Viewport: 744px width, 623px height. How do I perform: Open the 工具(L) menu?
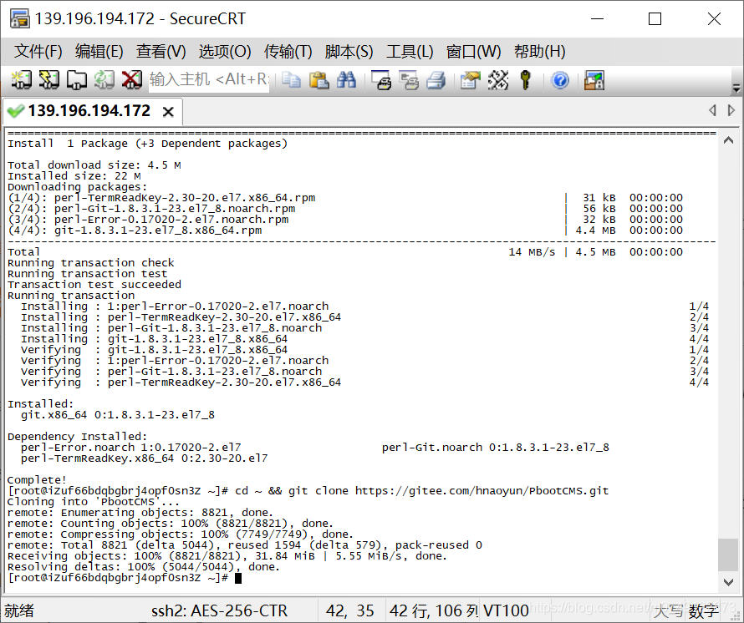pos(410,51)
